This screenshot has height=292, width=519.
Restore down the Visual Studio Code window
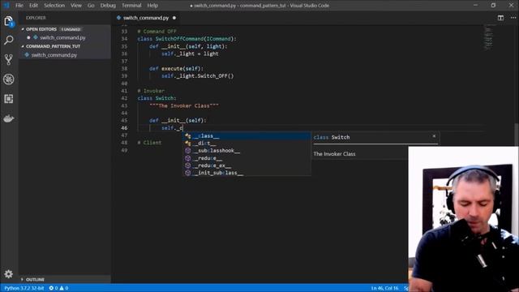coord(493,6)
